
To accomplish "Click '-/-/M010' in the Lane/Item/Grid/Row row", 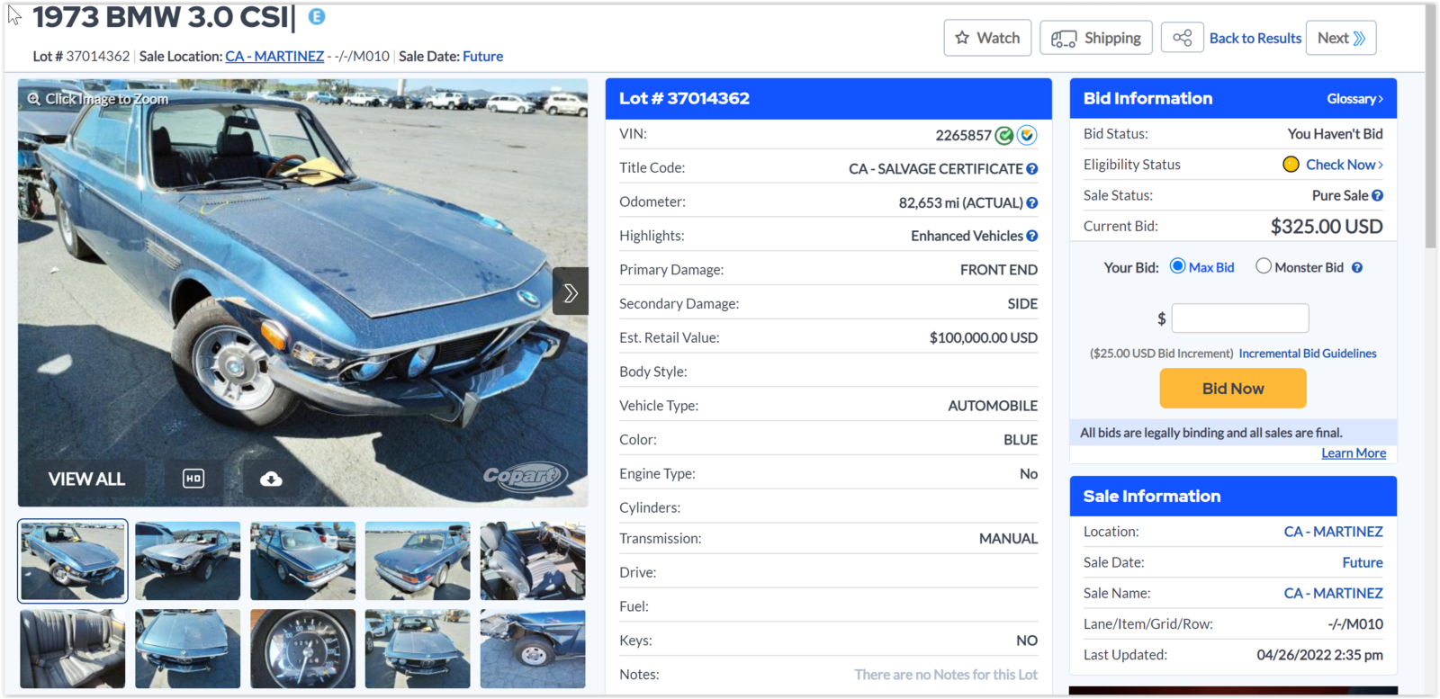I will [1355, 624].
